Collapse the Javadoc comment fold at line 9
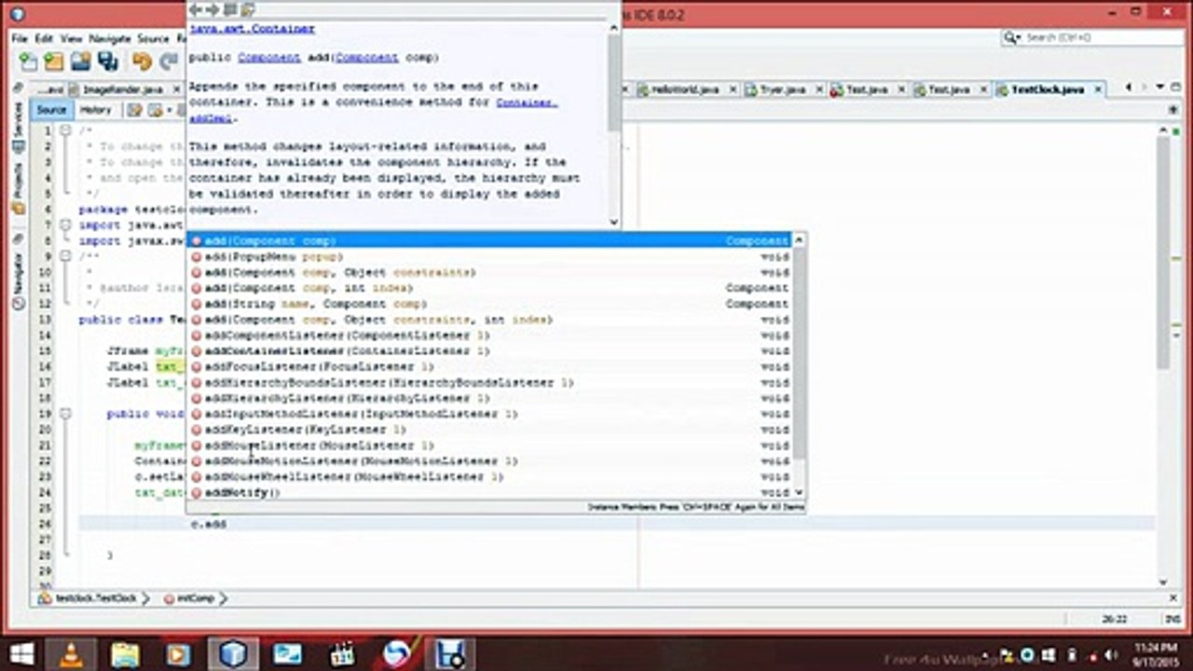Image resolution: width=1193 pixels, height=671 pixels. tap(65, 255)
